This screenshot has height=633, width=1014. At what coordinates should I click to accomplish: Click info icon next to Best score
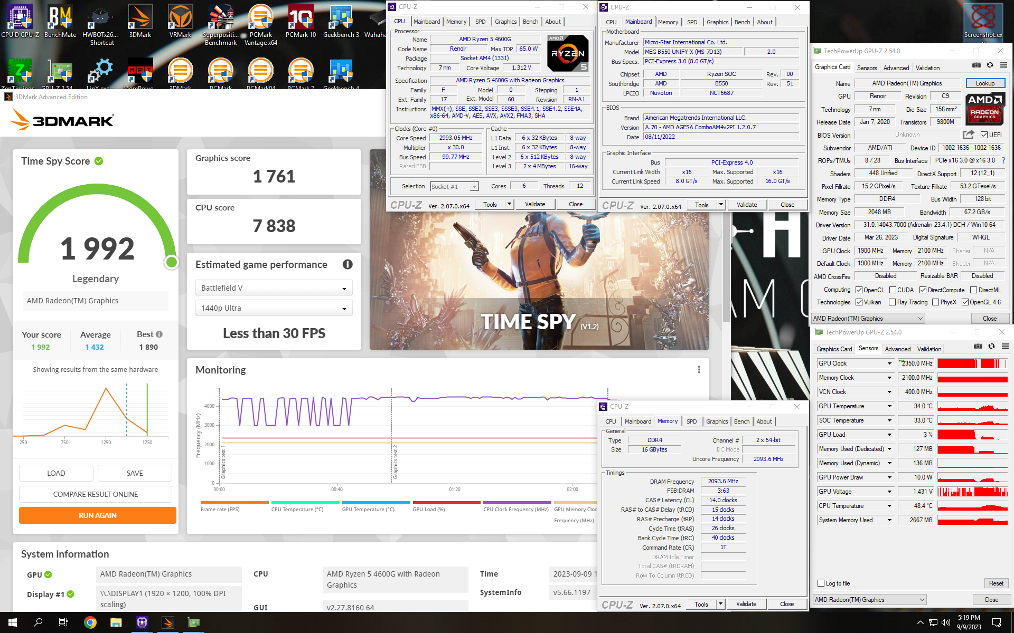(x=159, y=334)
